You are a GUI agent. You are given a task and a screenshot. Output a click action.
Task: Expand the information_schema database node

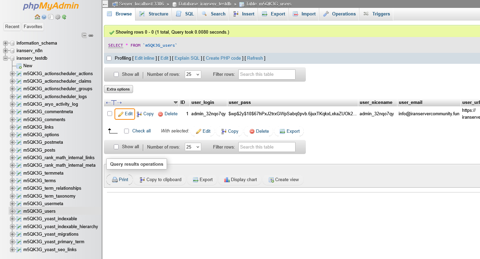(x=5, y=43)
